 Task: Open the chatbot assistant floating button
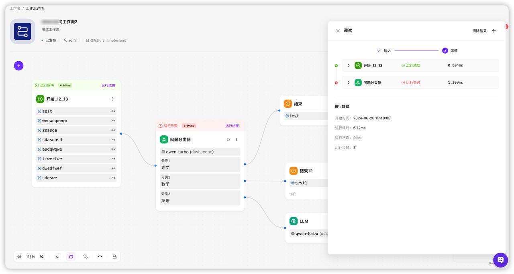(500, 260)
